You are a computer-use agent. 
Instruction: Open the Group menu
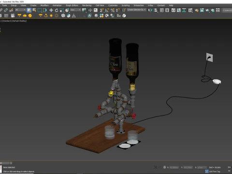[14, 5]
